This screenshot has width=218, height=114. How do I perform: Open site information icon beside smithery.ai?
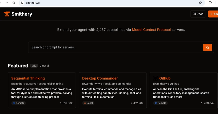point(22,3)
